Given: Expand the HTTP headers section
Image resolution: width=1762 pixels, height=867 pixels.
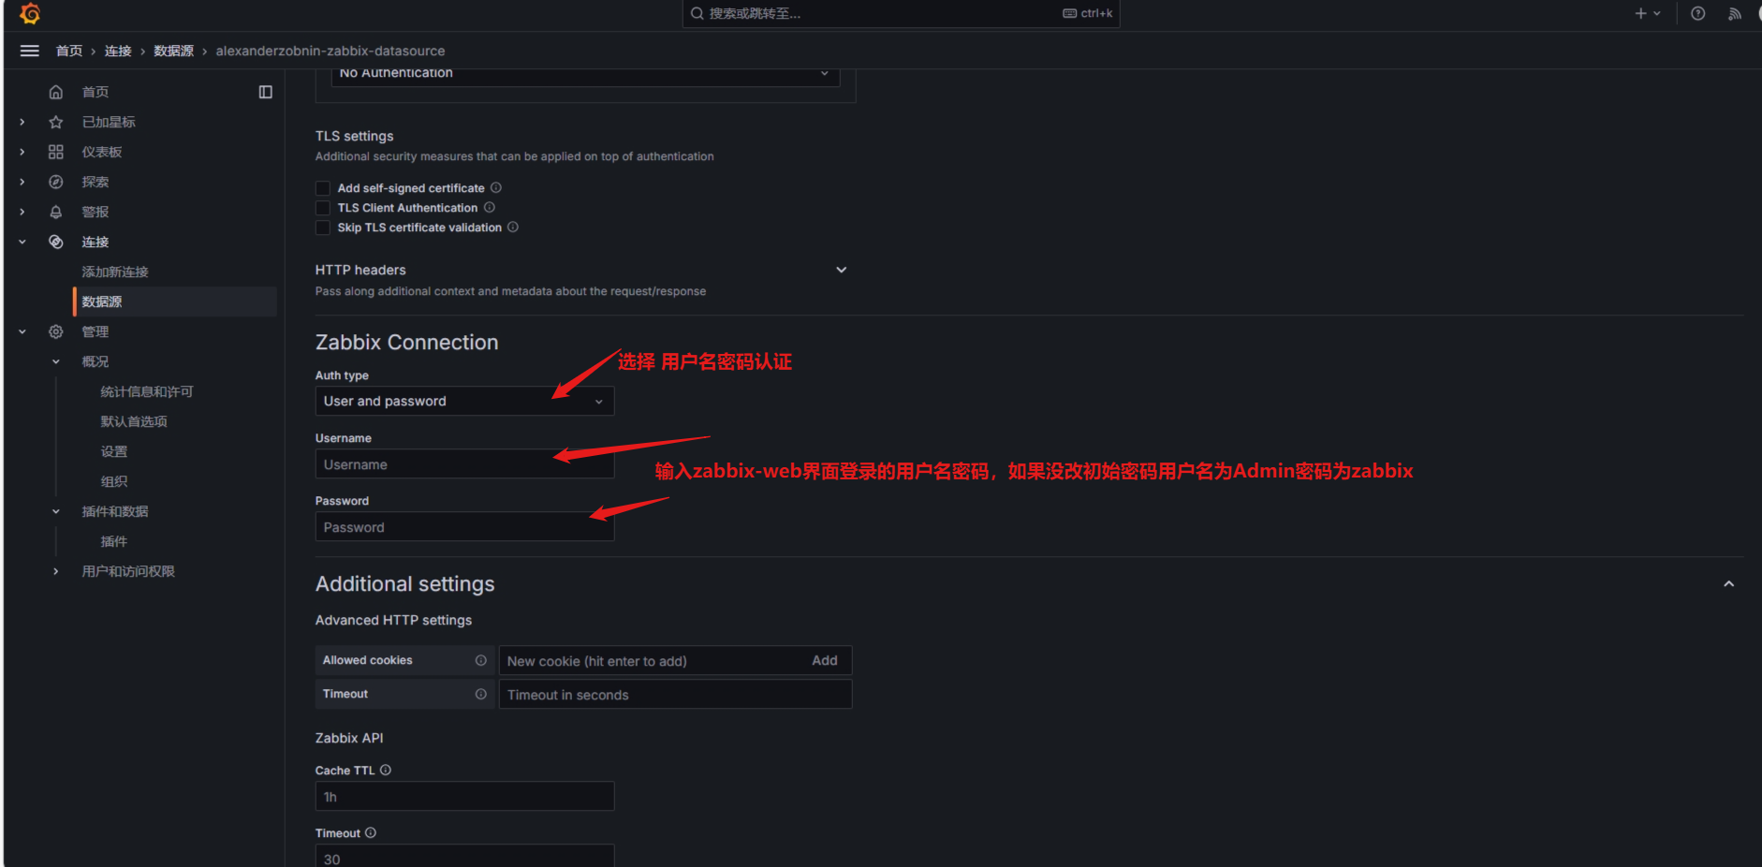Looking at the screenshot, I should [x=842, y=270].
